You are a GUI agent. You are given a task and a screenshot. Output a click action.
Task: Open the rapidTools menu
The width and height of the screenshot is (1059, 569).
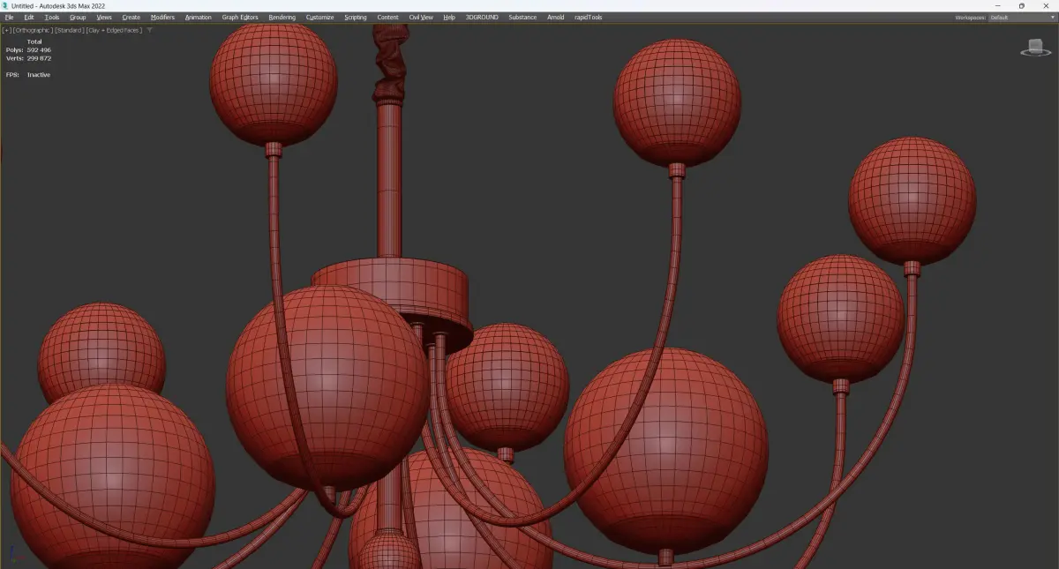click(587, 17)
